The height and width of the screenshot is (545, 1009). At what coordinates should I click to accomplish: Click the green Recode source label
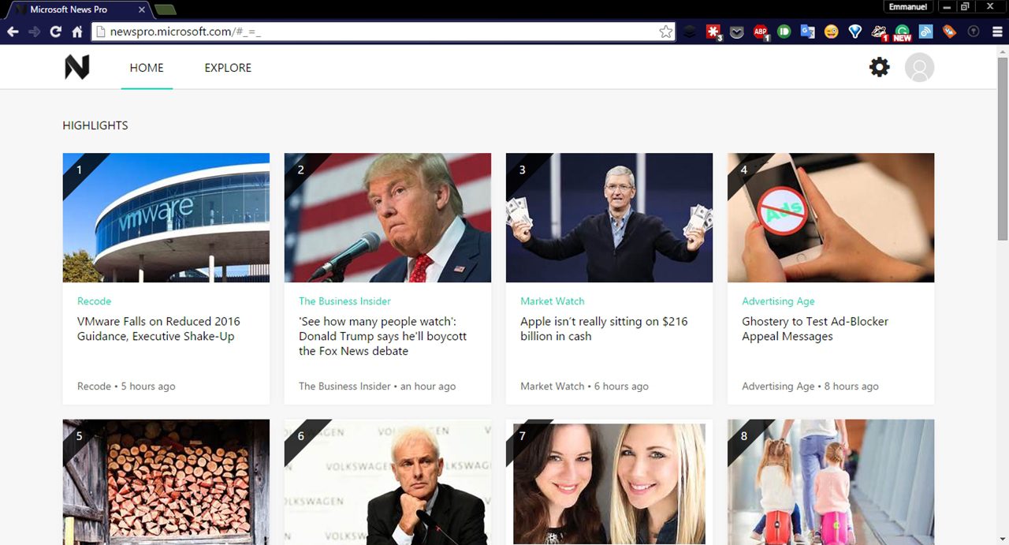click(x=94, y=301)
